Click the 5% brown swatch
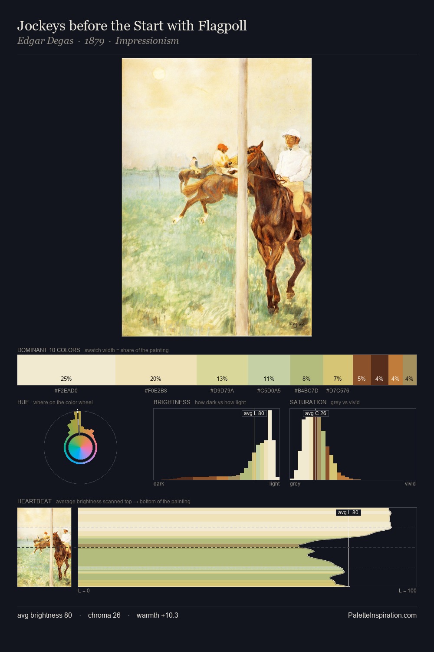 [x=362, y=370]
